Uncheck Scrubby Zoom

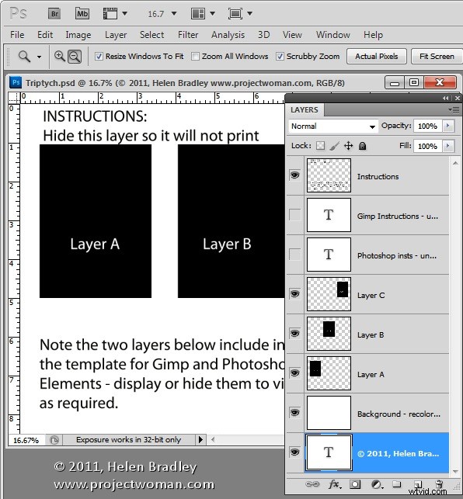[280, 57]
